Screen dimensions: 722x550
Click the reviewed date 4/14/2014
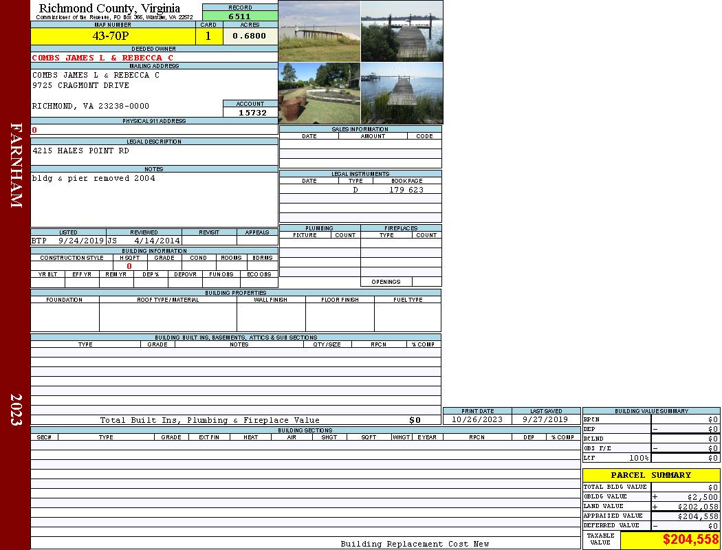tap(157, 241)
